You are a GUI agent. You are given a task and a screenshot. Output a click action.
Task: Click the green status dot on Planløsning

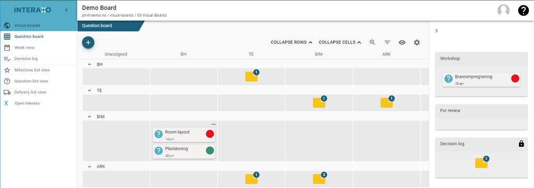(210, 150)
